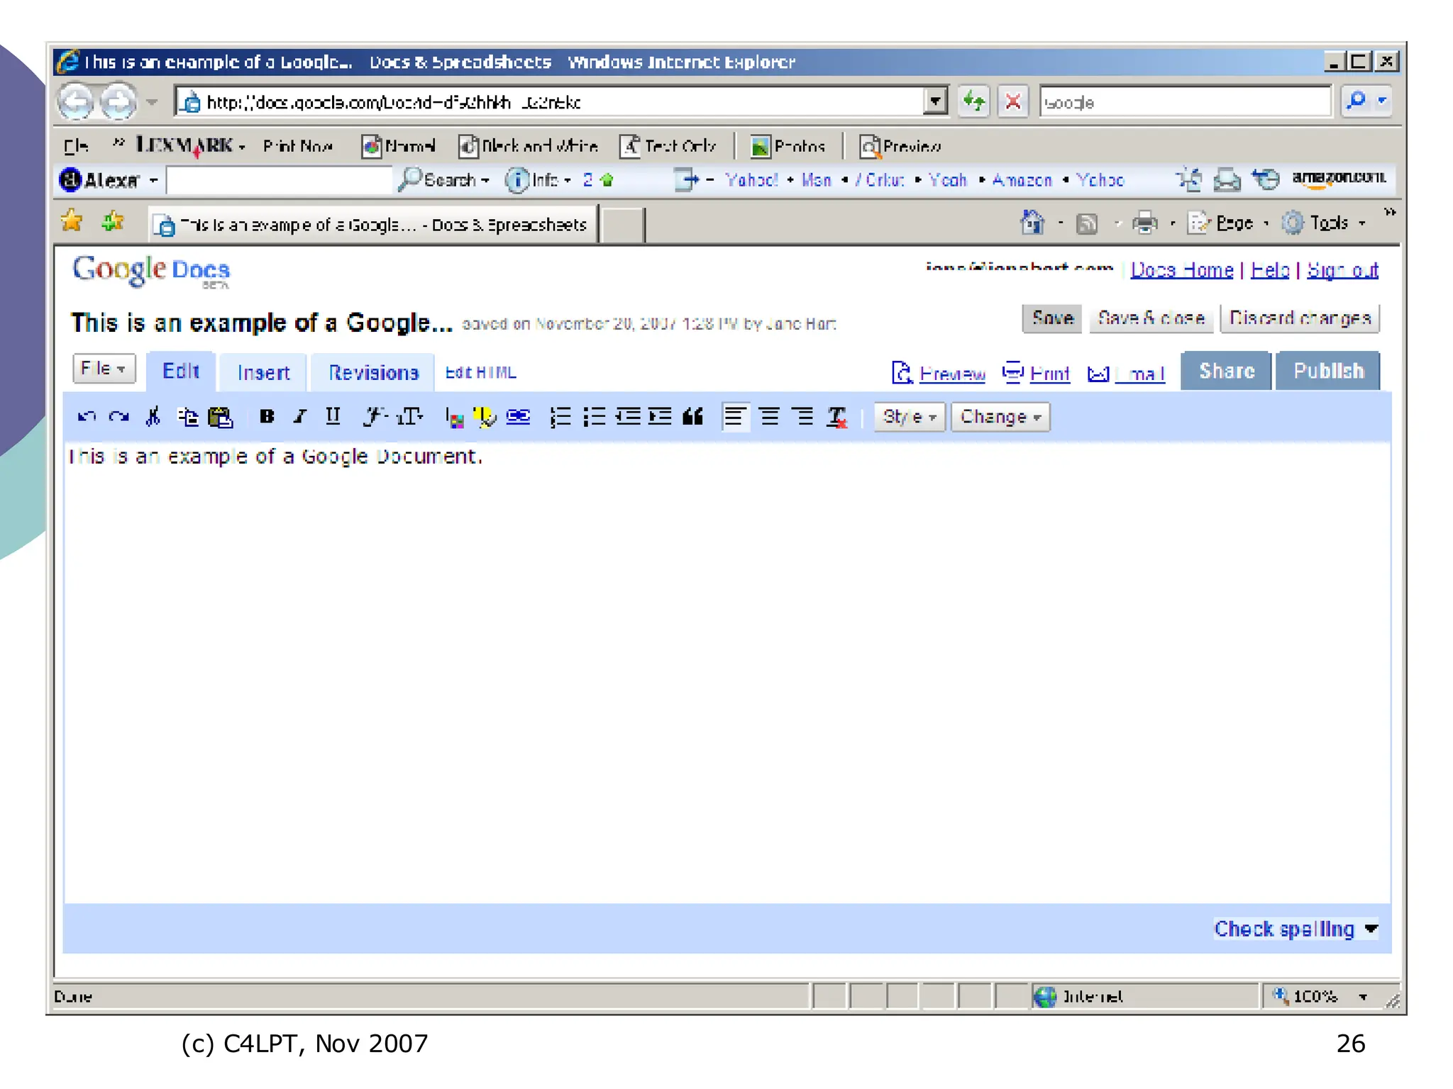Viewport: 1453px width, 1089px height.
Task: Apply numbered list formatting
Action: tap(560, 417)
